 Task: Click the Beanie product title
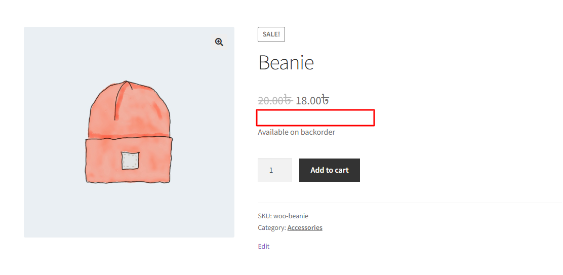(286, 63)
